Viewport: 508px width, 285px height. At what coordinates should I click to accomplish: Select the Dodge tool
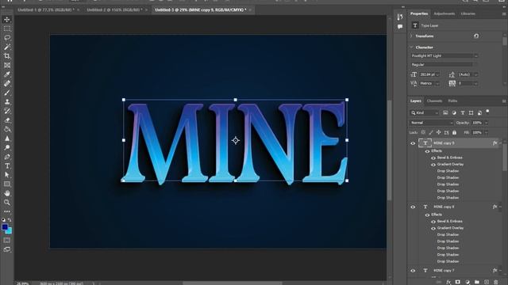tap(7, 148)
